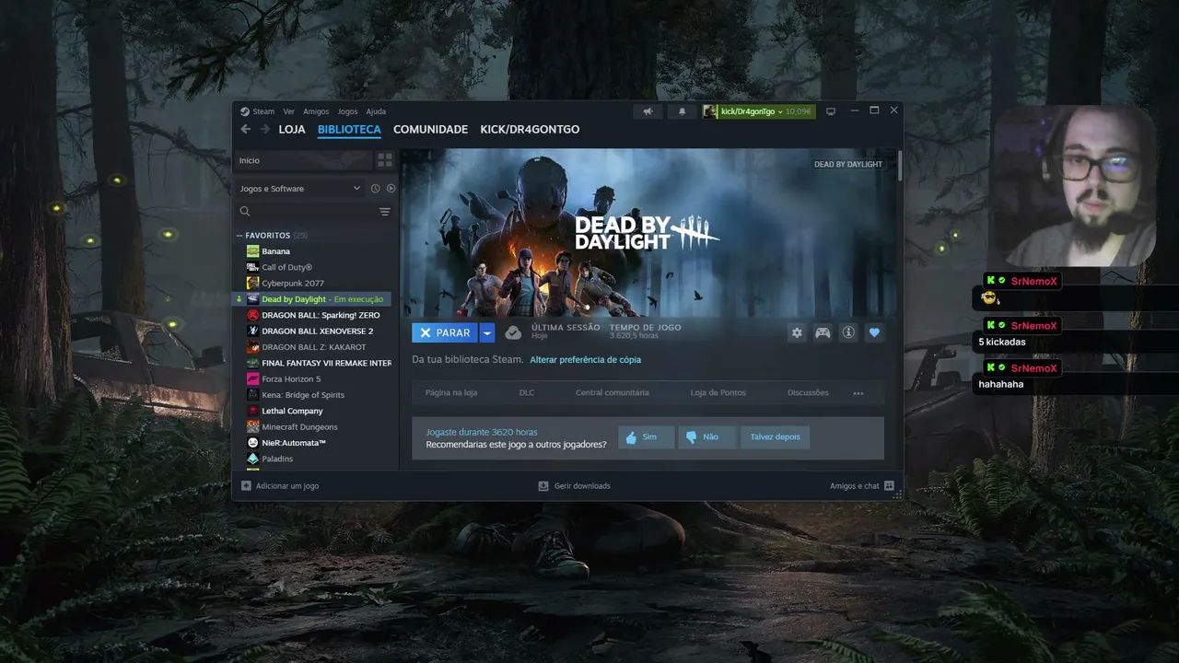Open the Jogos e Software filter dropdown
This screenshot has width=1179, height=663.
(299, 189)
